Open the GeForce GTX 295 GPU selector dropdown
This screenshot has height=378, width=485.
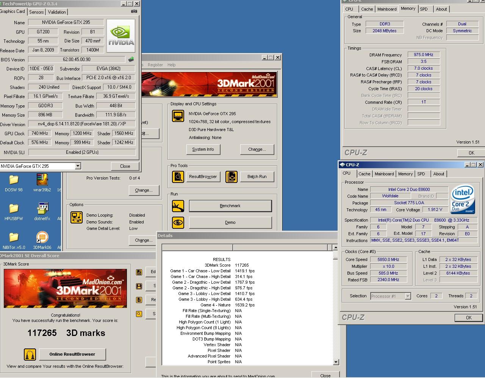click(x=78, y=166)
